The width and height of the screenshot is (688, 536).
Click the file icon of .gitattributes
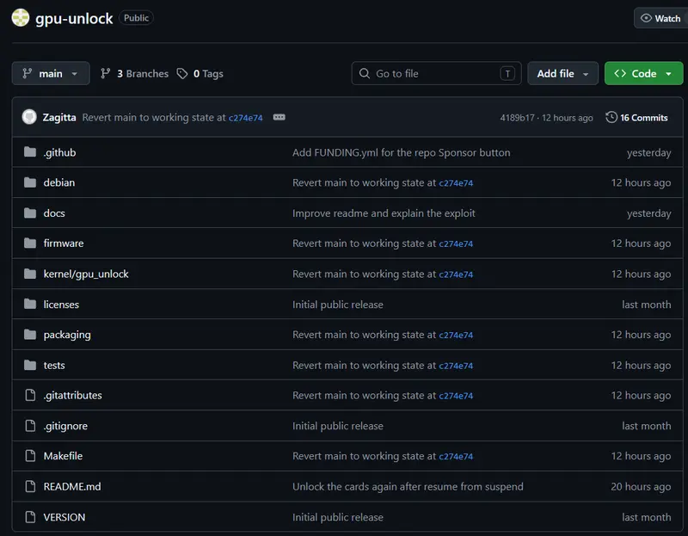point(30,395)
